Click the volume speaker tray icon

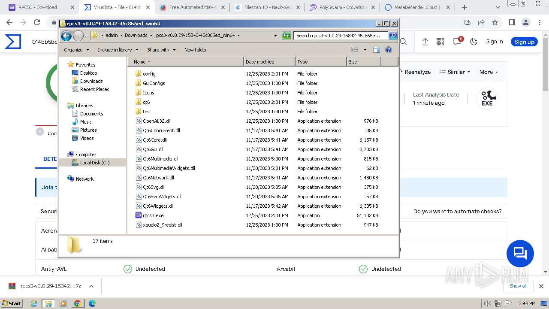pyautogui.click(x=487, y=303)
